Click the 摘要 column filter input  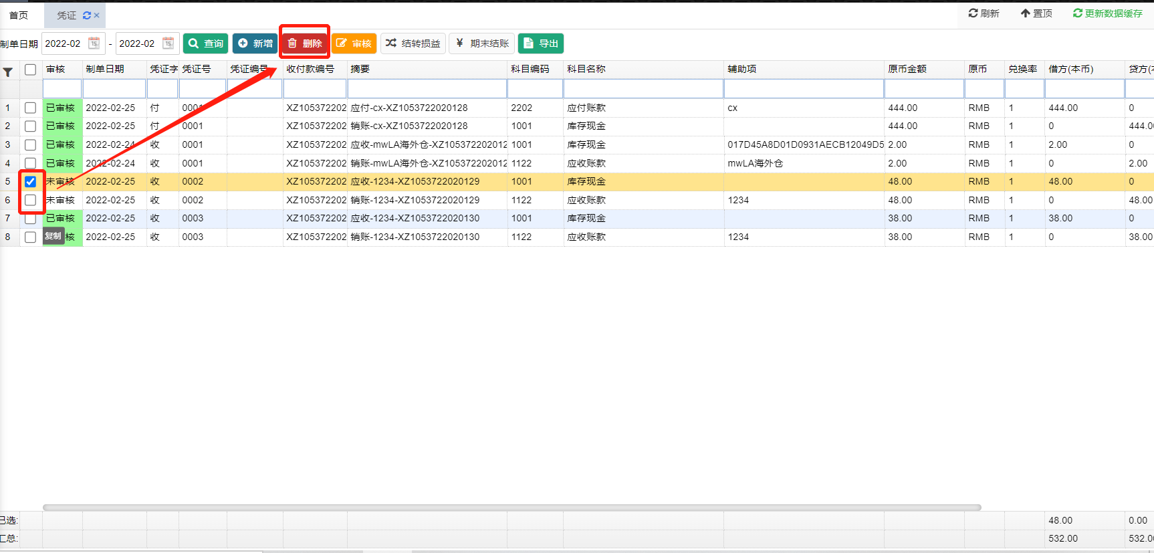[x=427, y=89]
